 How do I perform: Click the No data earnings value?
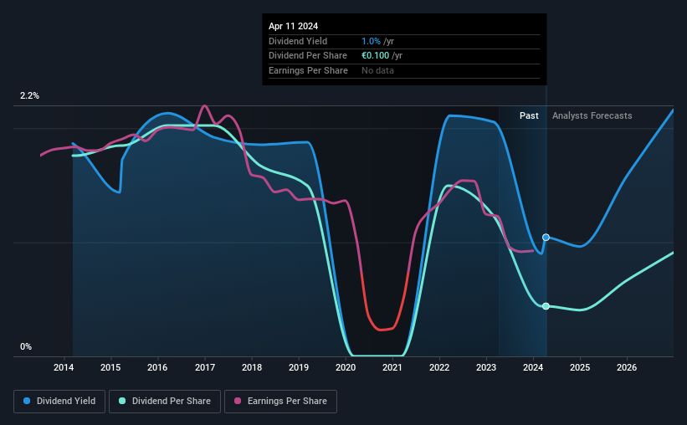point(377,70)
